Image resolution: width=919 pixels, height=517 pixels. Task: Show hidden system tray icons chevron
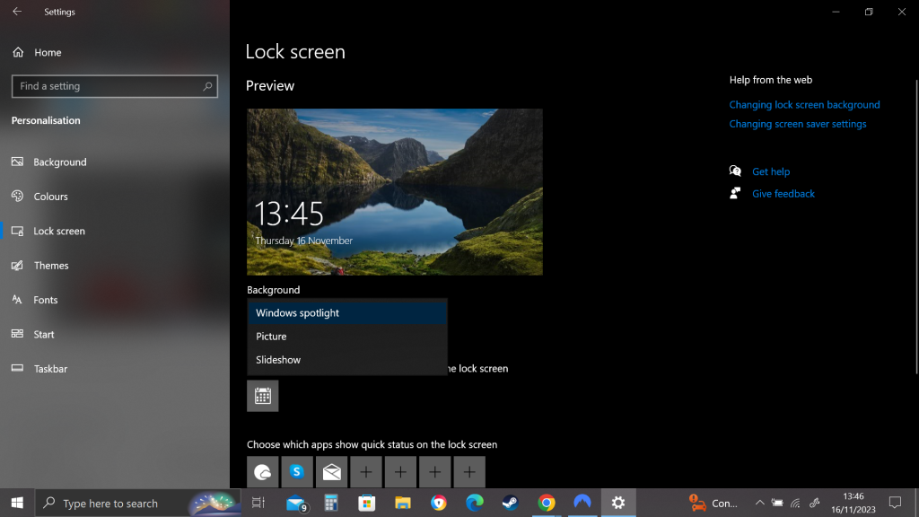[759, 503]
